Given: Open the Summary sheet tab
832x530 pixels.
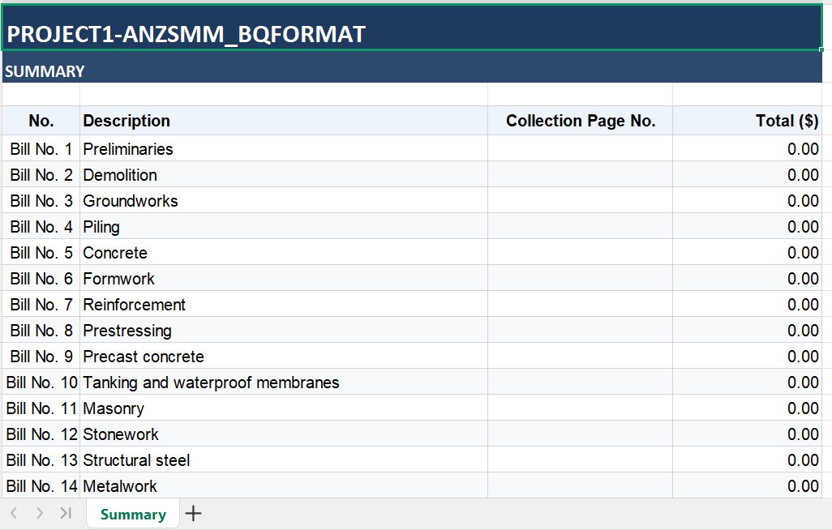Looking at the screenshot, I should tap(133, 514).
